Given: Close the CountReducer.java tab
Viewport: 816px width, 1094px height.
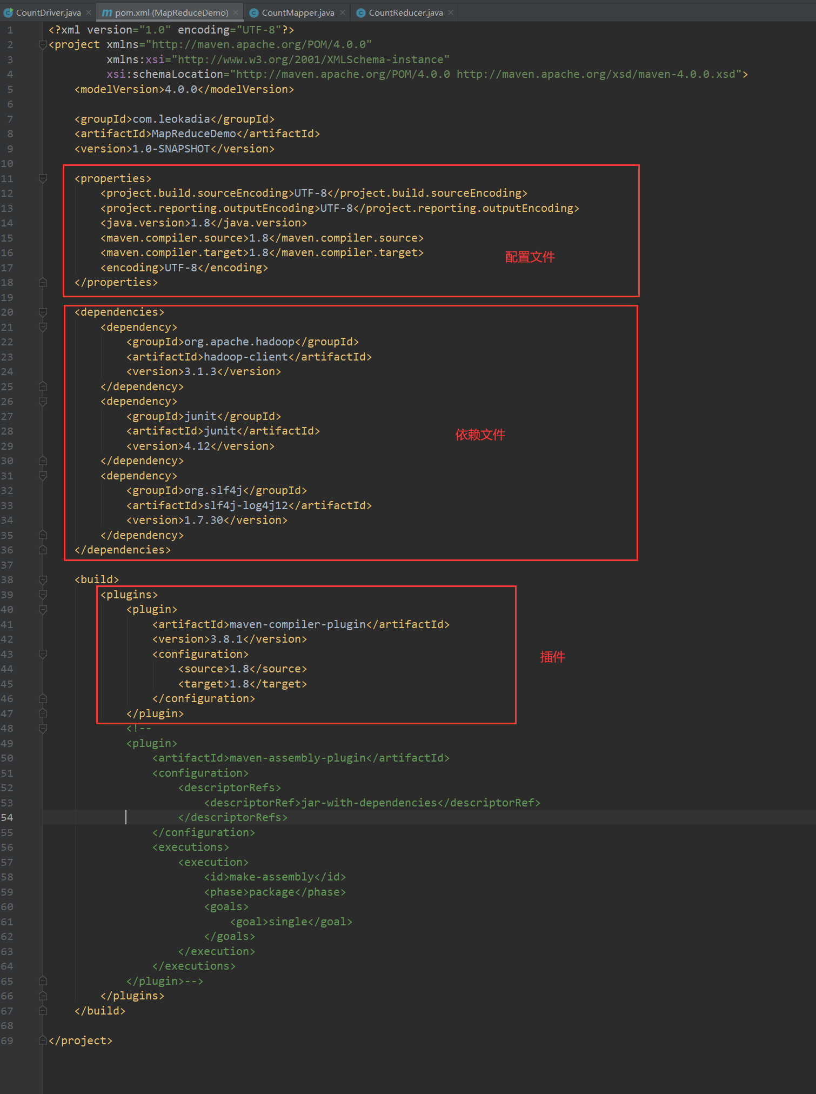Looking at the screenshot, I should pyautogui.click(x=451, y=12).
